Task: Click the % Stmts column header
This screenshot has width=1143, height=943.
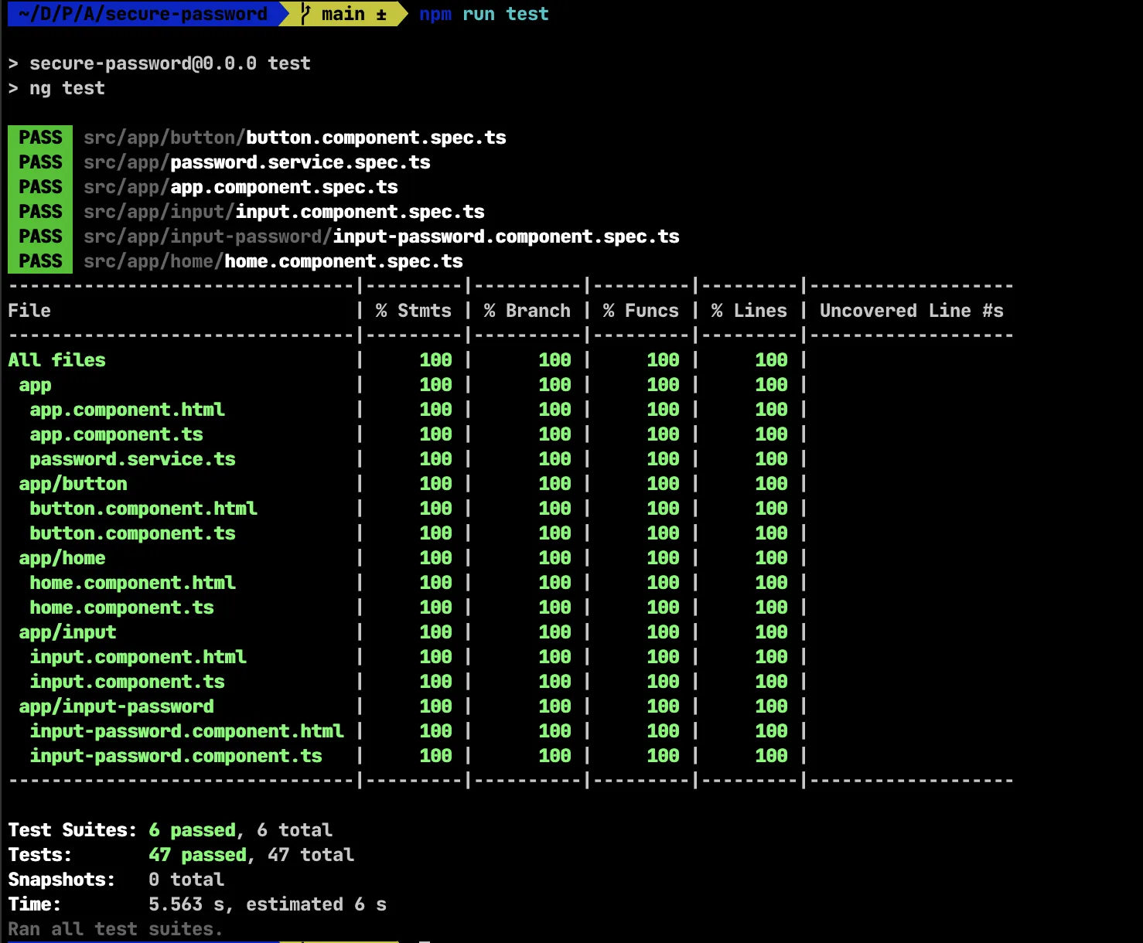Action: [414, 311]
